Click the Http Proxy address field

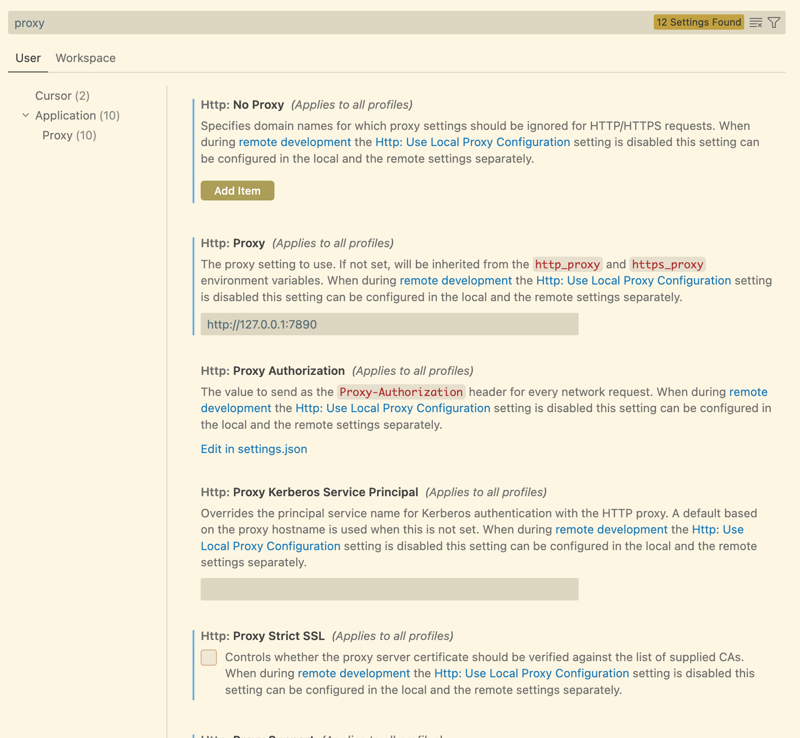[389, 324]
